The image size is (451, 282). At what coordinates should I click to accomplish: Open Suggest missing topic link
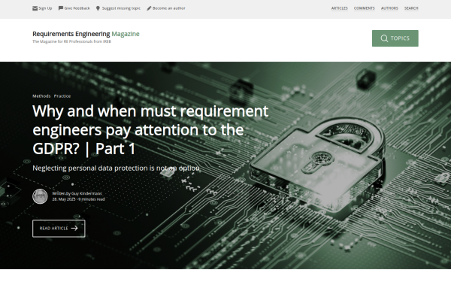click(118, 8)
